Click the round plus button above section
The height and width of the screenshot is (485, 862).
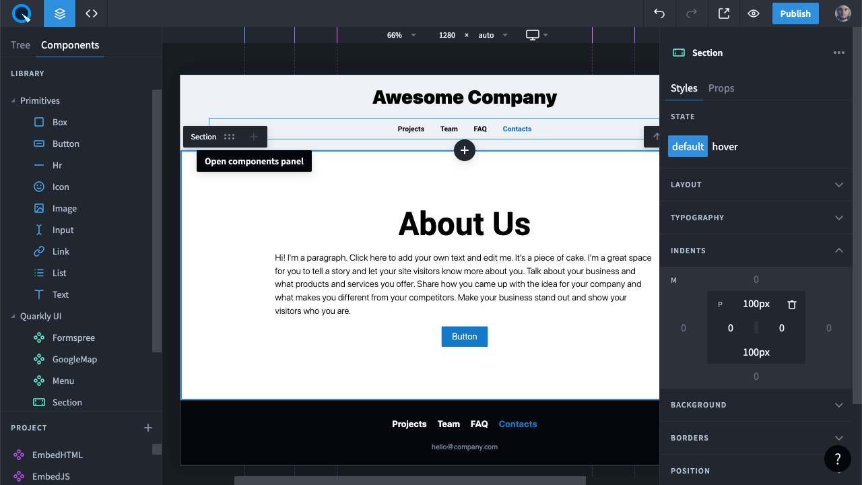(465, 150)
